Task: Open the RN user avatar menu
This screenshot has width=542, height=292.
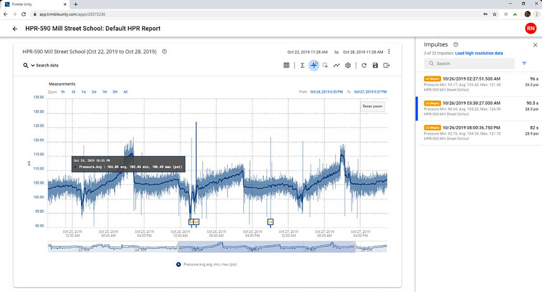Action: pyautogui.click(x=531, y=28)
